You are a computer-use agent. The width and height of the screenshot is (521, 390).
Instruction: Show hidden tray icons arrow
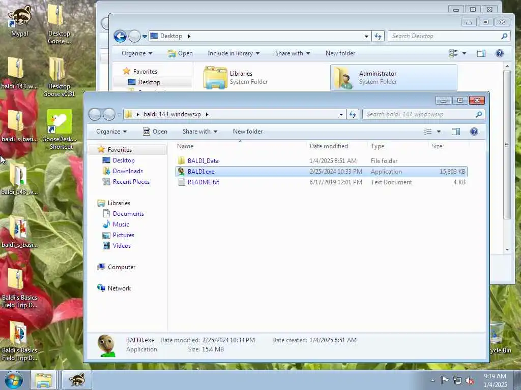[432, 381]
